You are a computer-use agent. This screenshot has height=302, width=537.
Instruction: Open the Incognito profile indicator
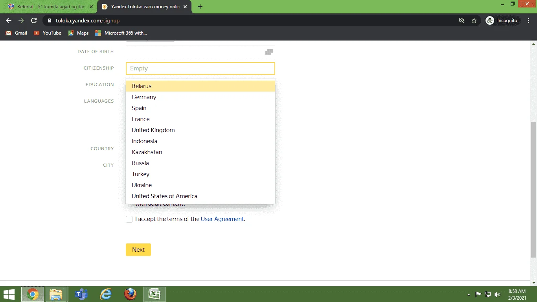(x=502, y=20)
